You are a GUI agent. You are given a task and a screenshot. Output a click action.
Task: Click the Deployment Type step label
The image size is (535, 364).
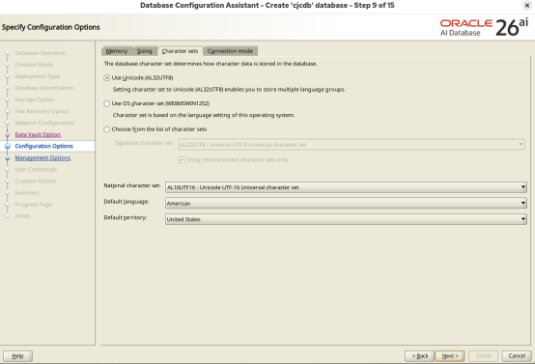pyautogui.click(x=38, y=76)
